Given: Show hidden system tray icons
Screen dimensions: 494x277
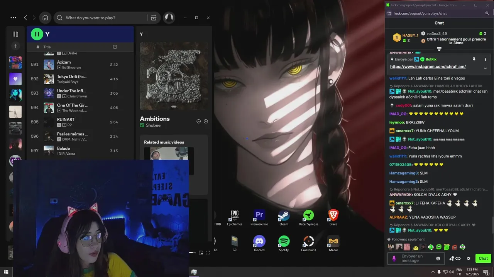Looking at the screenshot, I should pos(432,272).
